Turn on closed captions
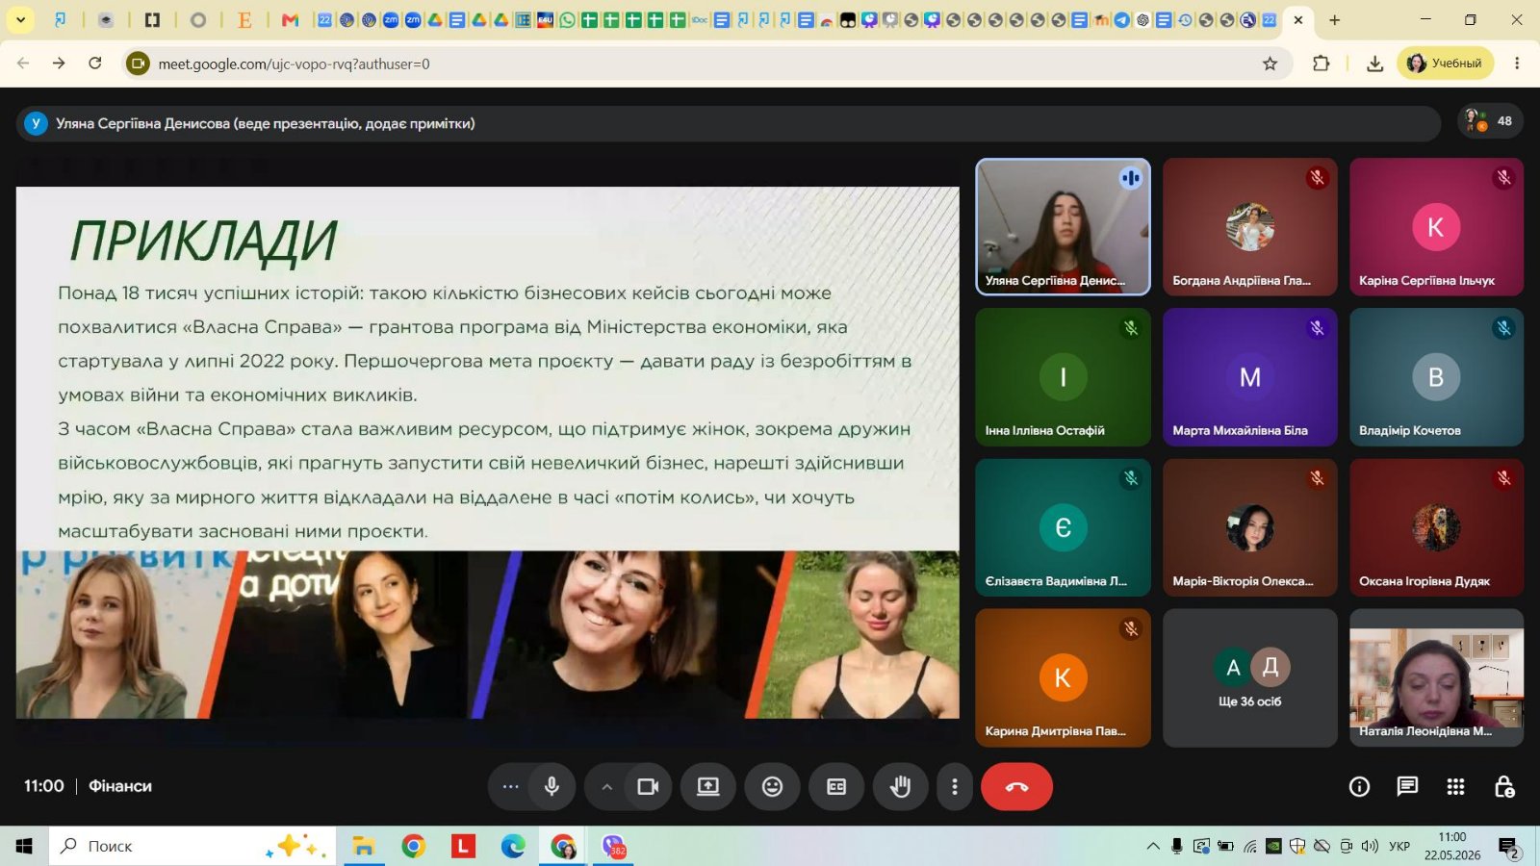1540x866 pixels. tap(836, 786)
